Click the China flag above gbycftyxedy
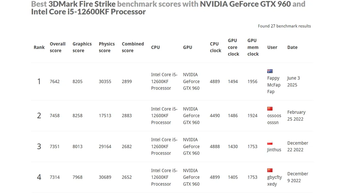 coord(270,170)
